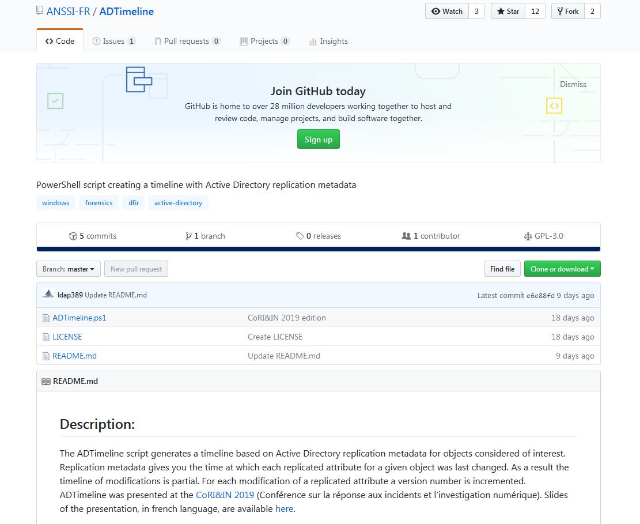Open the README.md row Update README.md commit
This screenshot has width=640, height=524.
283,356
